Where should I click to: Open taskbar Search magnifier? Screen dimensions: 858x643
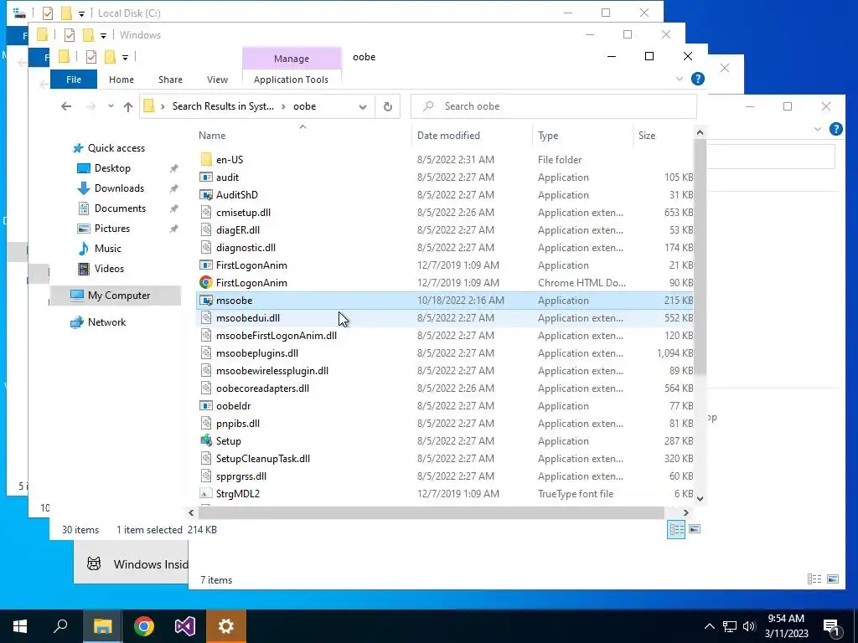(60, 626)
